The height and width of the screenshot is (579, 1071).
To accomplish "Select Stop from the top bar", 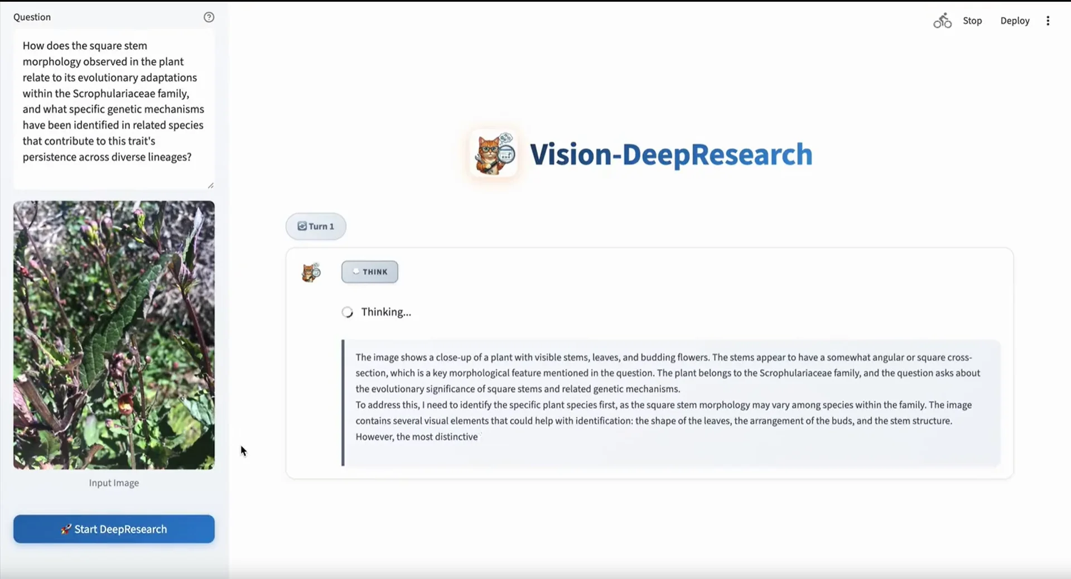I will tap(973, 21).
